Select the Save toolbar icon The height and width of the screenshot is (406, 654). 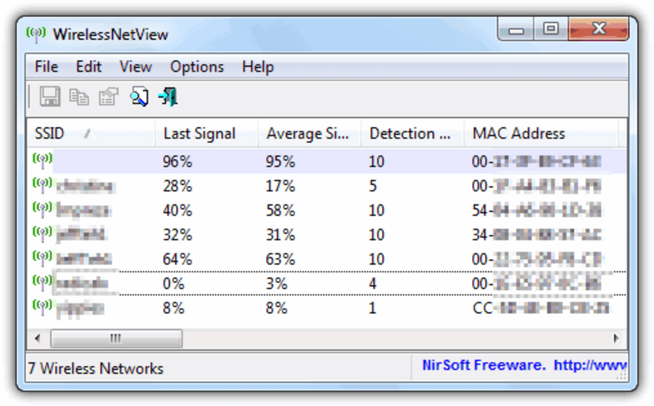point(49,96)
